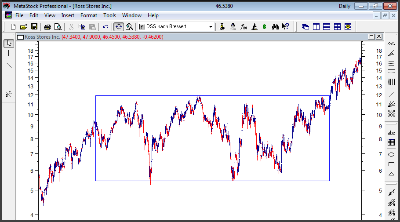Click the New document icon

13,26
